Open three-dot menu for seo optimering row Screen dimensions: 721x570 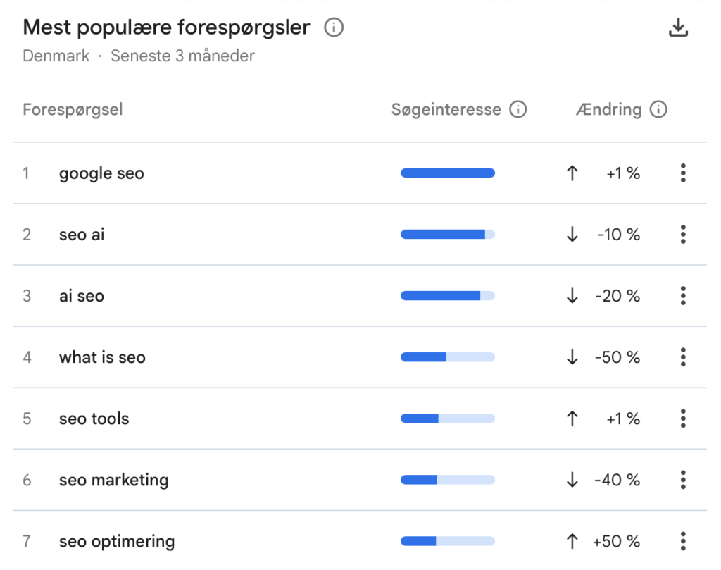coord(683,541)
